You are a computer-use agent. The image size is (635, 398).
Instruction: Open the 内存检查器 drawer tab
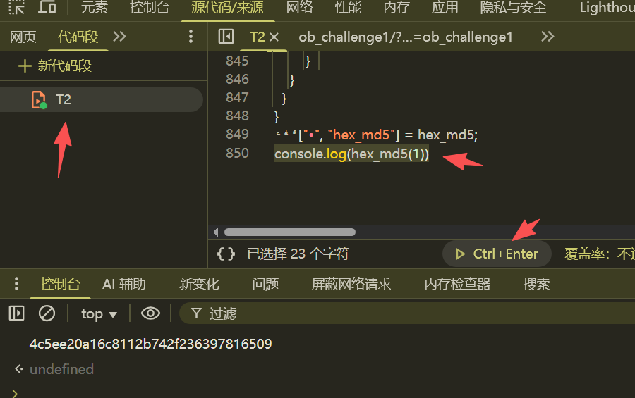coord(457,284)
